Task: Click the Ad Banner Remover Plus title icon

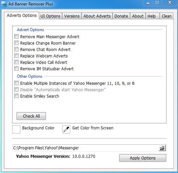Action: click(4, 4)
